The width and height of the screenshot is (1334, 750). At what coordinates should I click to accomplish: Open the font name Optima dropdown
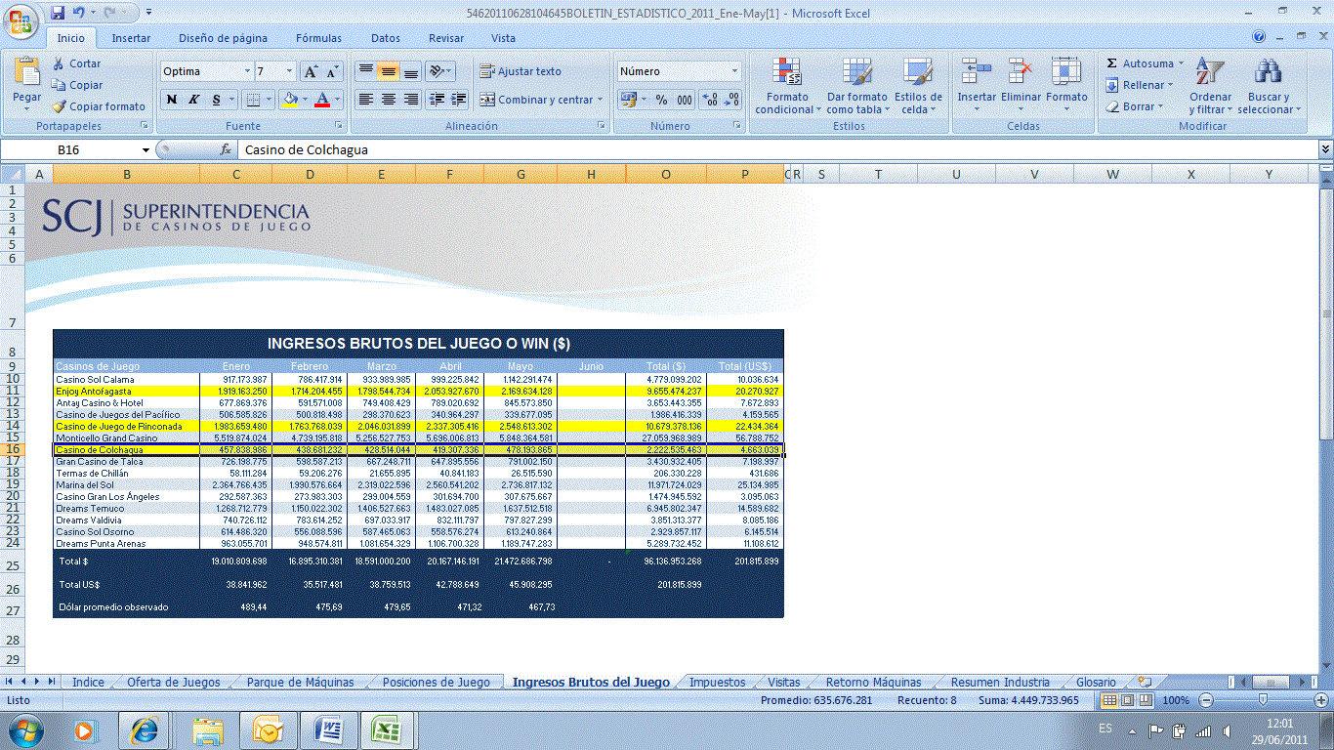246,71
